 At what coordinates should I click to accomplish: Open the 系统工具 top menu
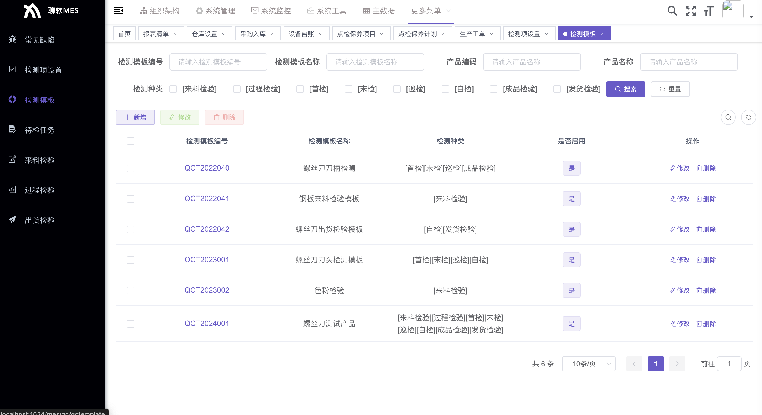pos(327,11)
